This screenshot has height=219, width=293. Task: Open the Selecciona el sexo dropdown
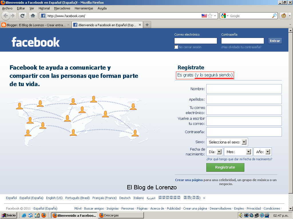(x=227, y=142)
